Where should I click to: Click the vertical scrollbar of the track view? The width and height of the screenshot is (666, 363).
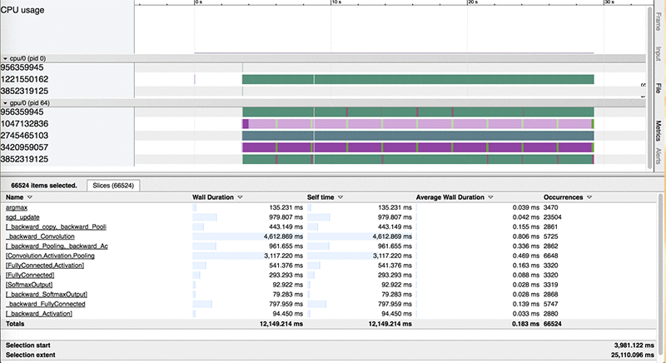[x=649, y=87]
